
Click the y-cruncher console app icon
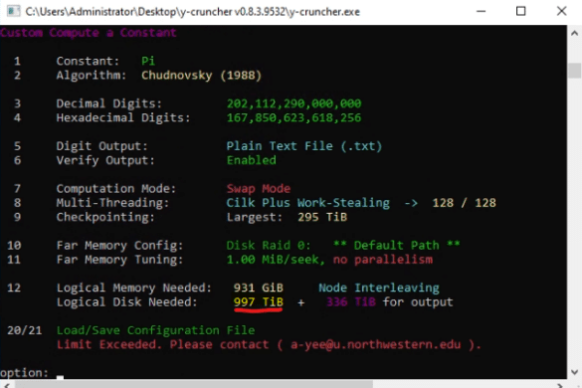(13, 11)
